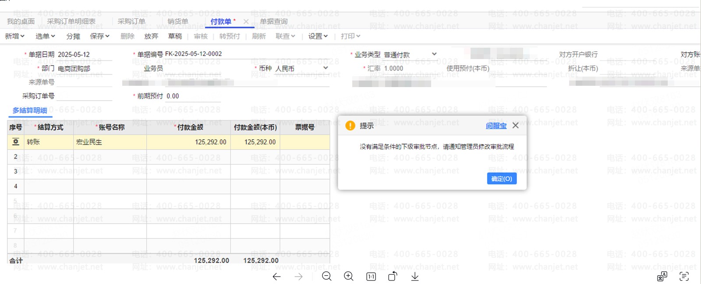Click the zoom in magnifier icon
The height and width of the screenshot is (284, 701).
click(349, 276)
